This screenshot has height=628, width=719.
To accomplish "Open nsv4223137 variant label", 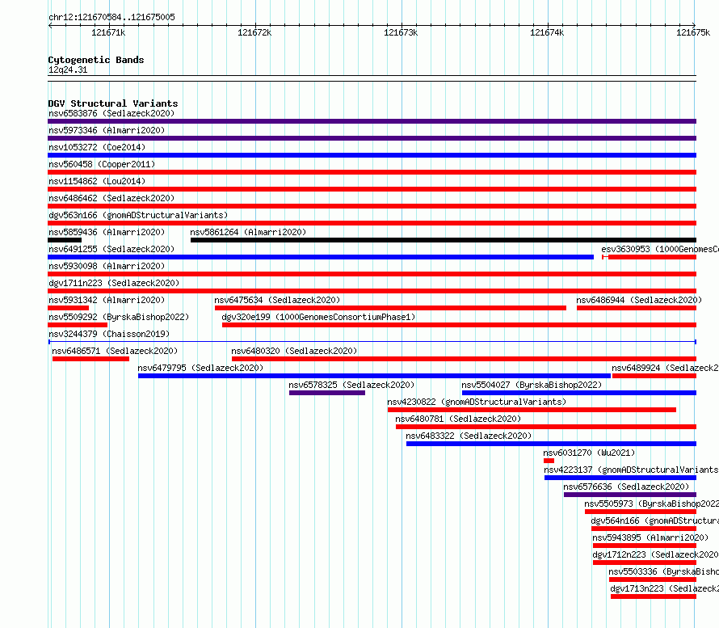I will (631, 470).
